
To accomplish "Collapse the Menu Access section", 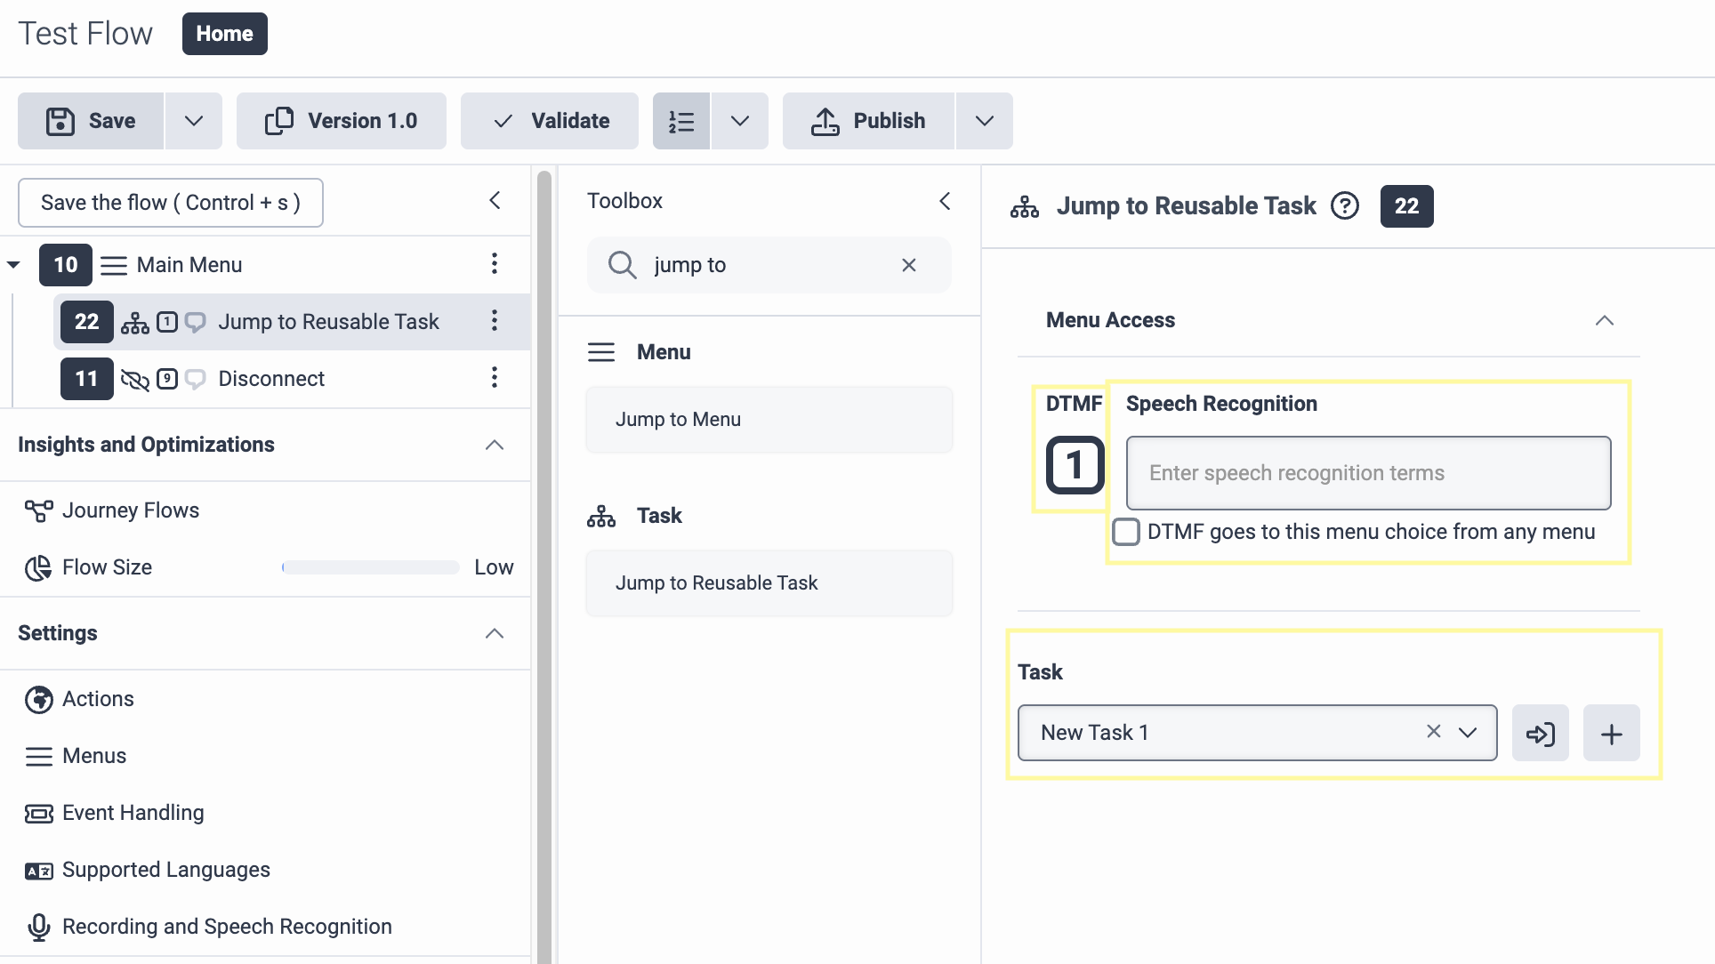I will coord(1604,320).
